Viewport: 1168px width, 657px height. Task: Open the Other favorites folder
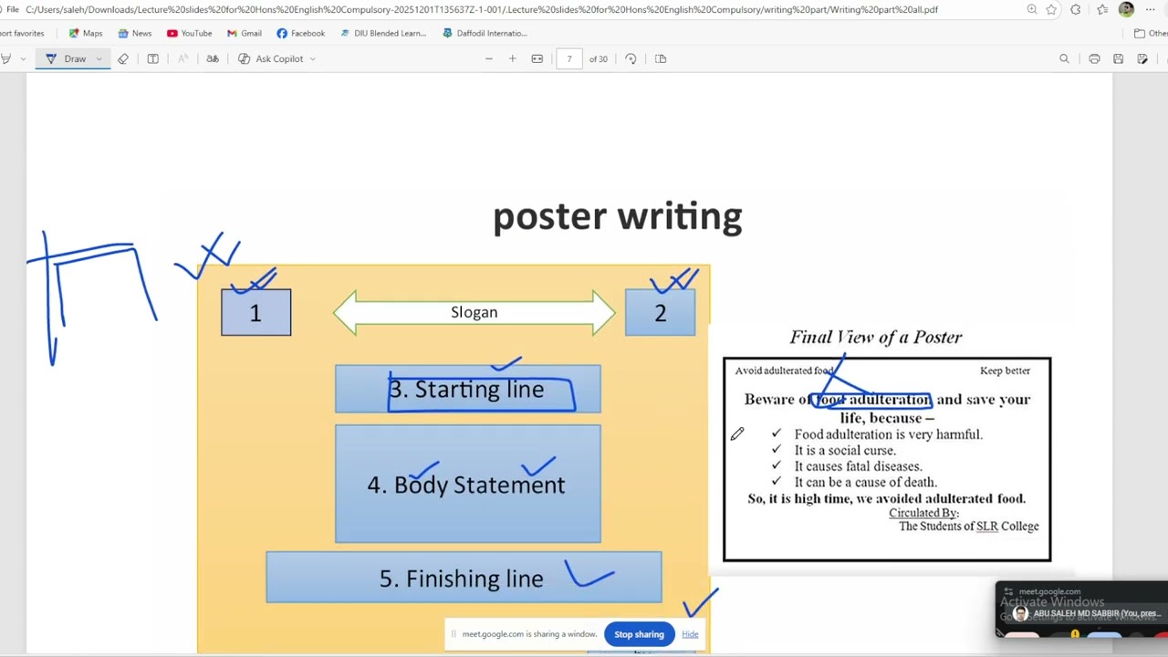[x=1150, y=33]
